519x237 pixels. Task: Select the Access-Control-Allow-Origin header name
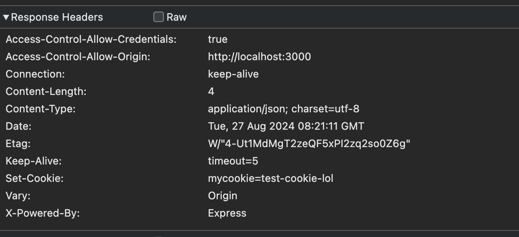78,57
